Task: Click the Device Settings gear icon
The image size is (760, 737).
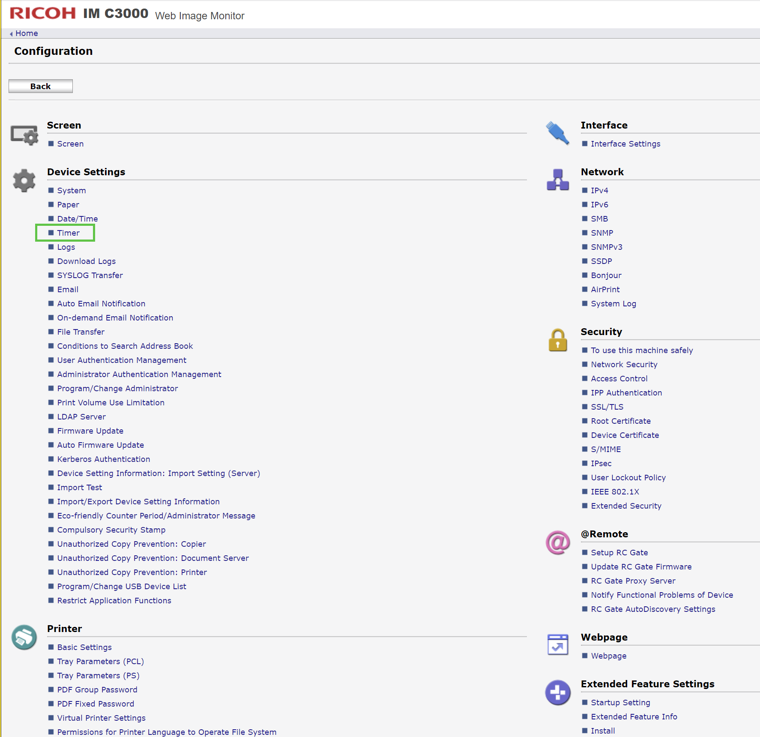Action: [x=24, y=180]
